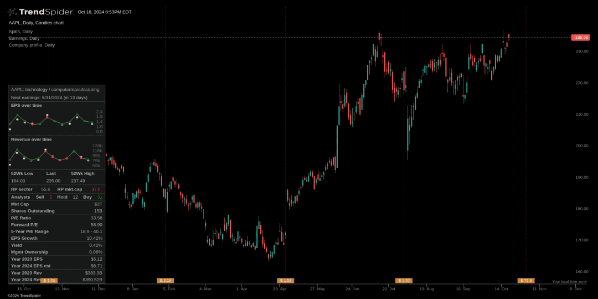Click the 200.00 level on price axis

point(582,146)
